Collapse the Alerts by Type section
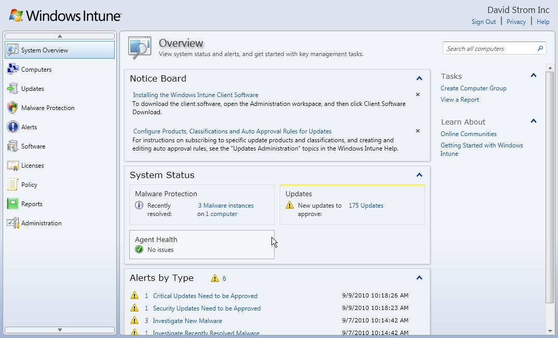The image size is (558, 338). pos(419,278)
